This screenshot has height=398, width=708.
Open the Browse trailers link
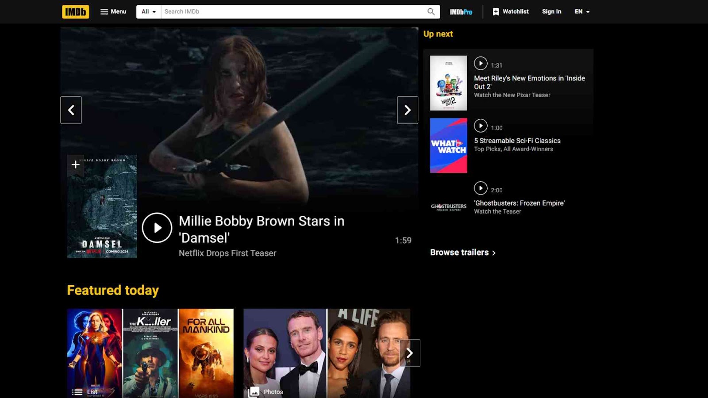tap(462, 253)
